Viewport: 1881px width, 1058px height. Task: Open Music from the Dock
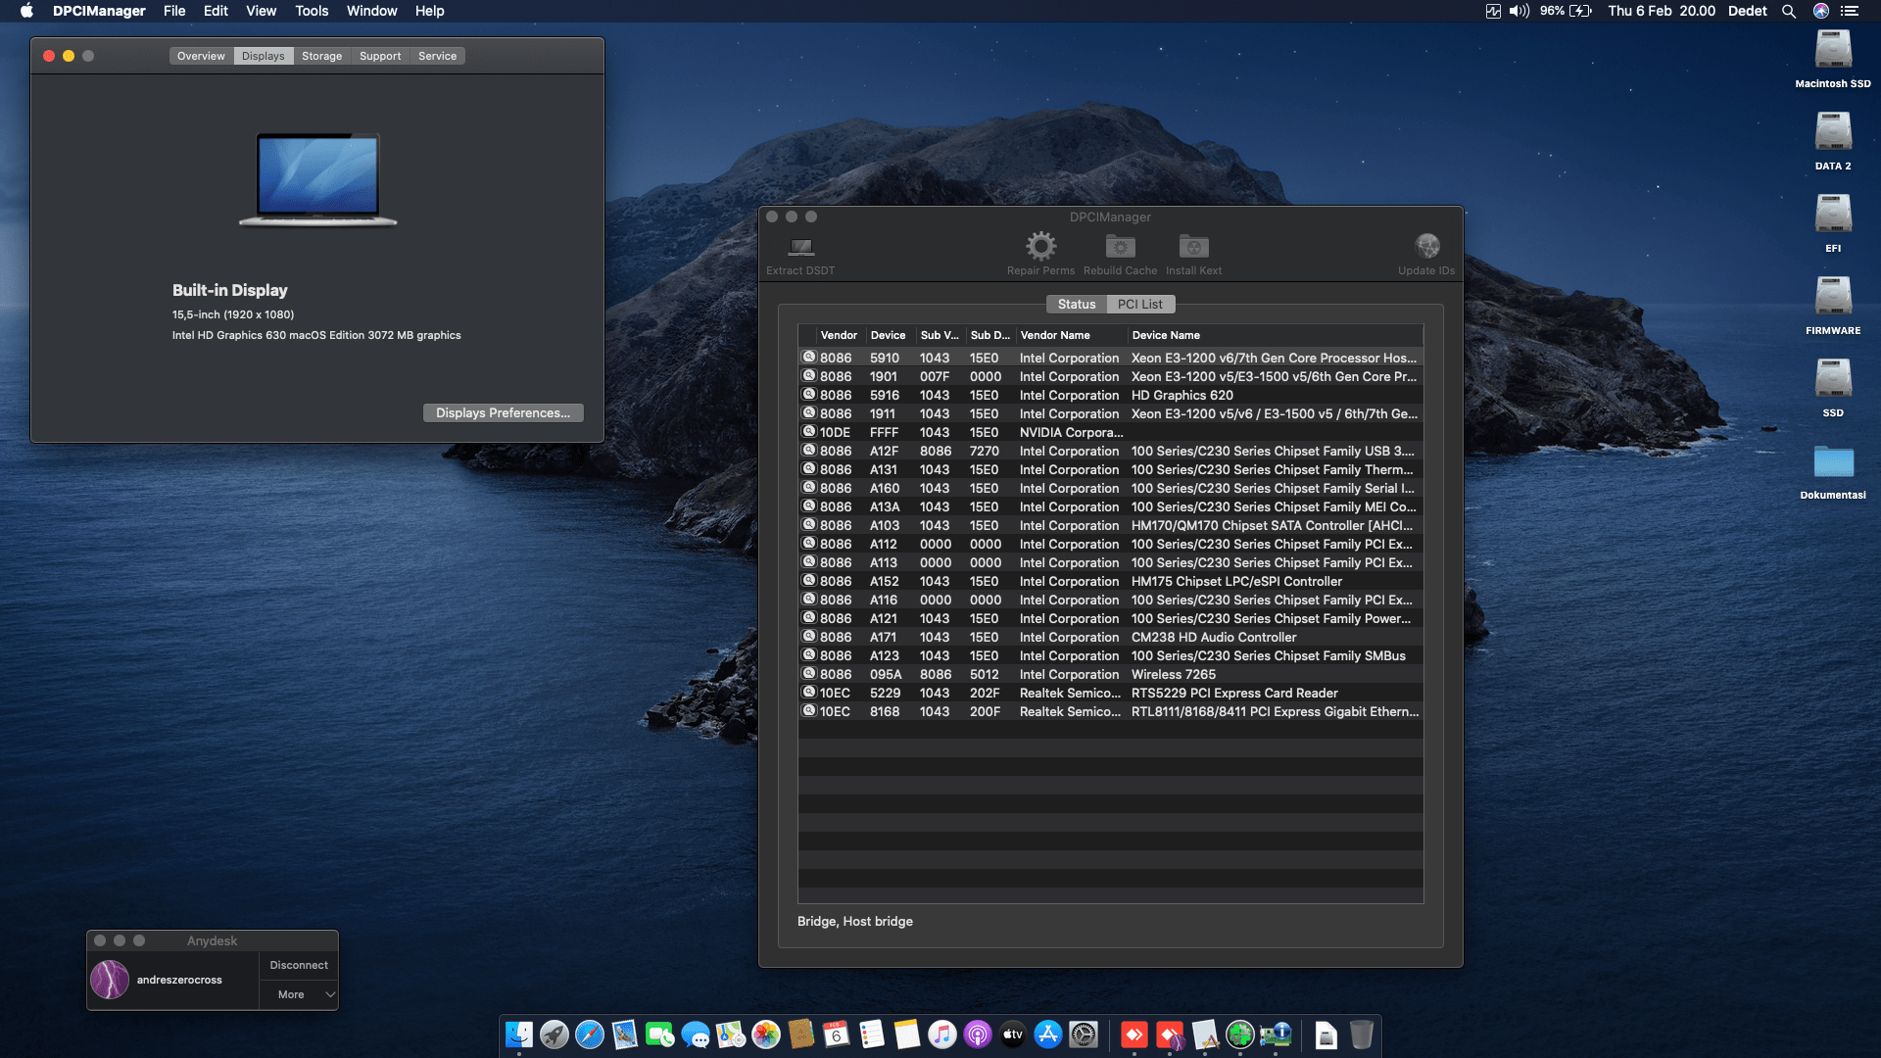pyautogui.click(x=942, y=1034)
